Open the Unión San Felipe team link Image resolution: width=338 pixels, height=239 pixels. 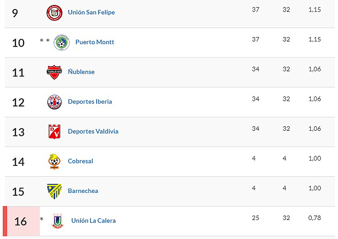click(x=91, y=12)
